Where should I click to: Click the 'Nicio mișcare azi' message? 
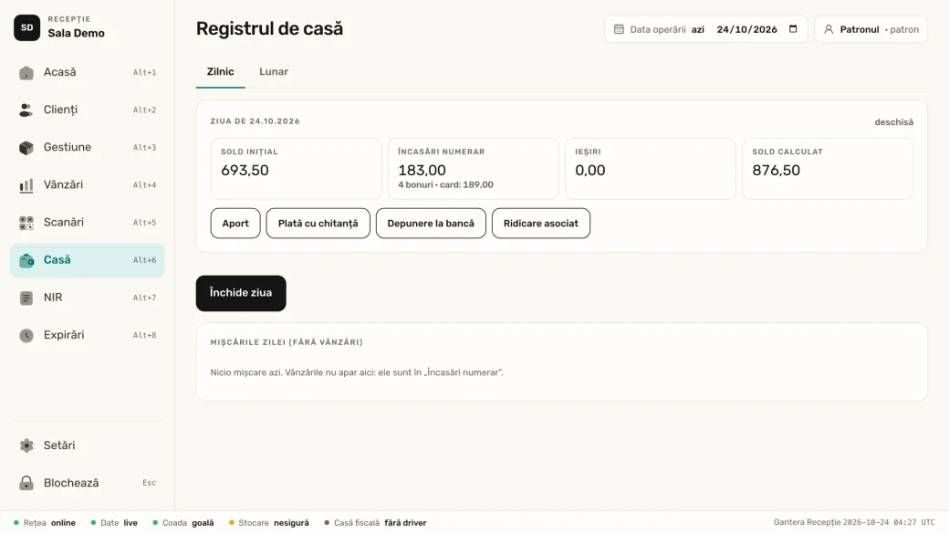(357, 372)
